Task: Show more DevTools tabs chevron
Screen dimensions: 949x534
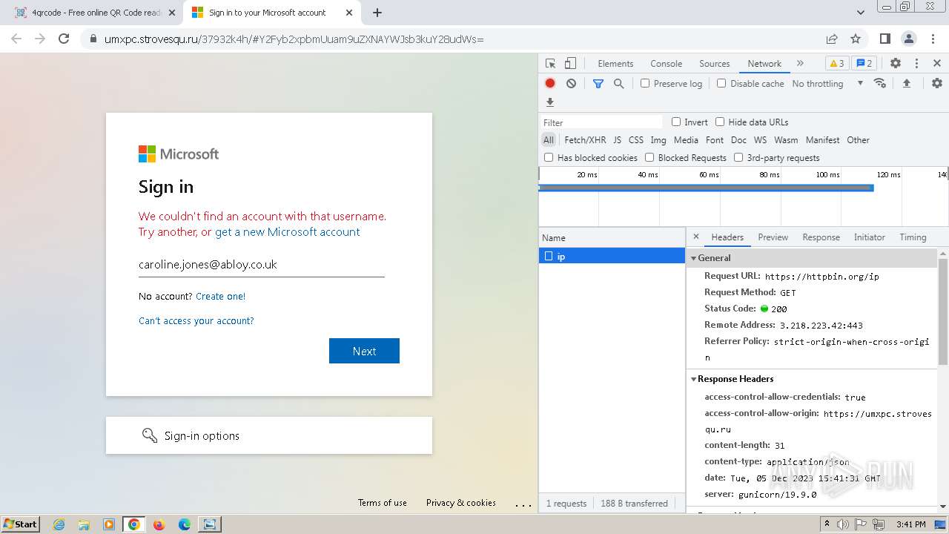Action: point(800,64)
